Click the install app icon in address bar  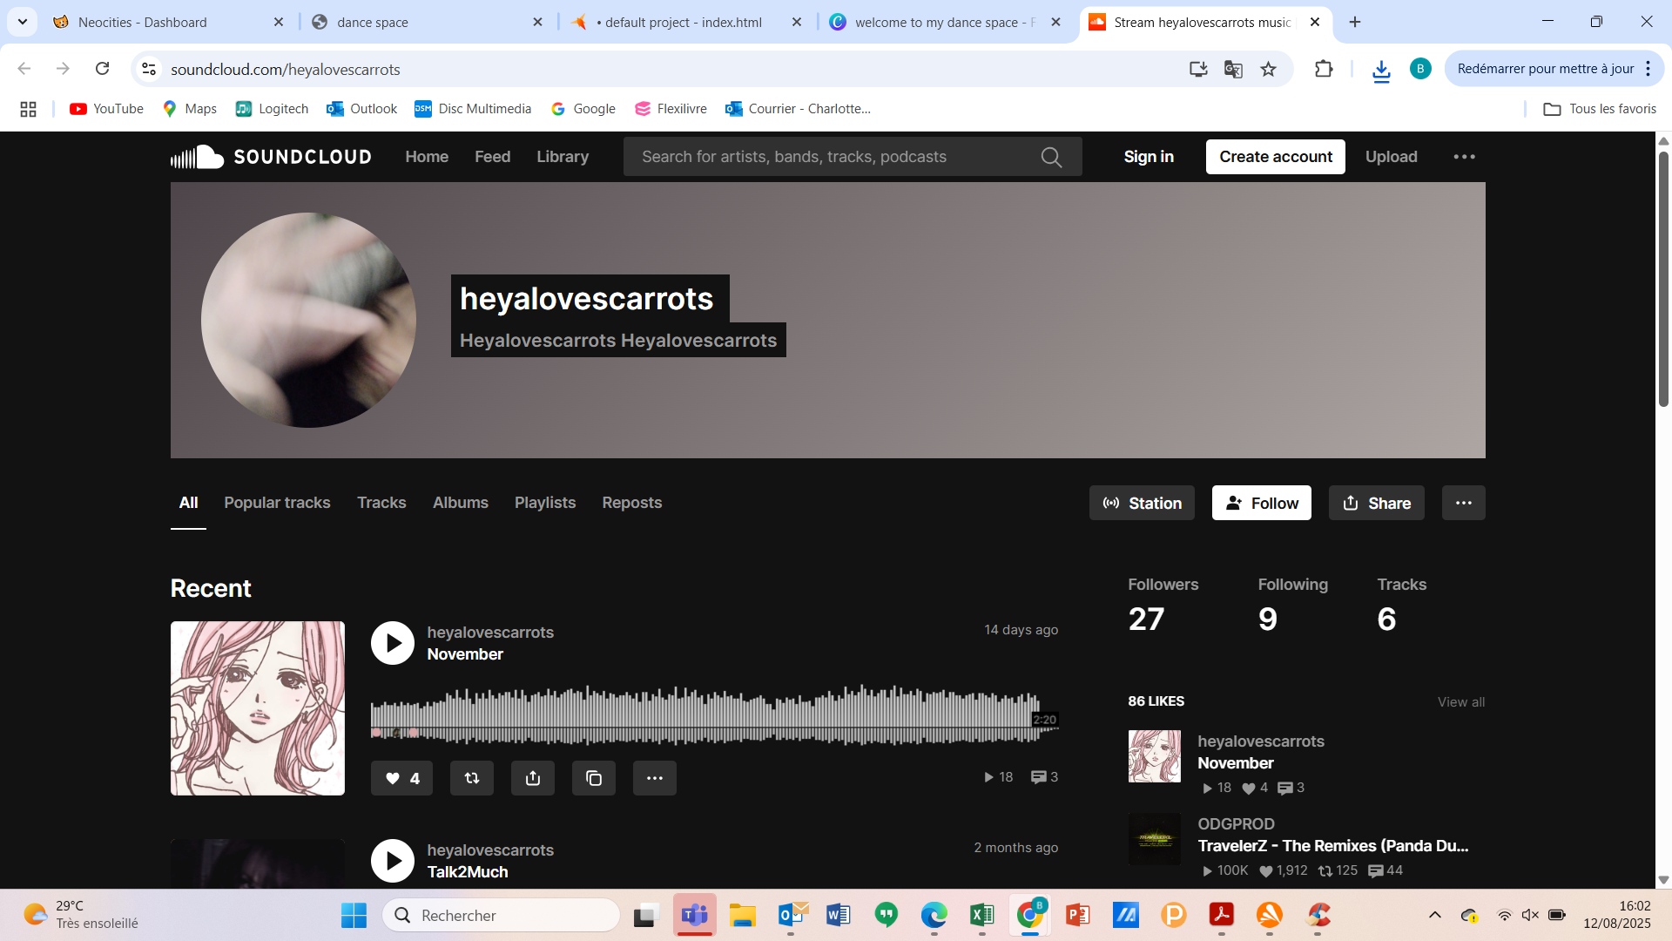(x=1198, y=69)
